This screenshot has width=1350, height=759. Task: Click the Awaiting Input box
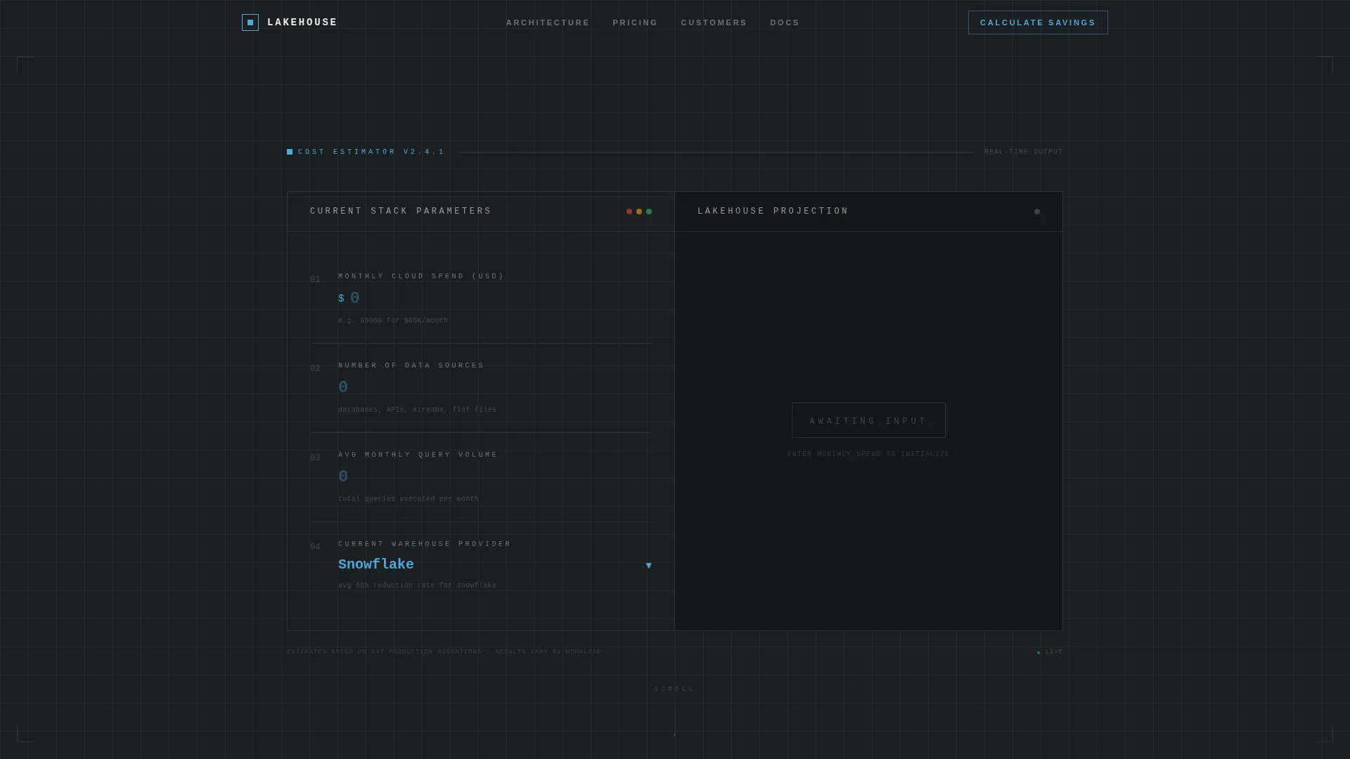point(868,420)
